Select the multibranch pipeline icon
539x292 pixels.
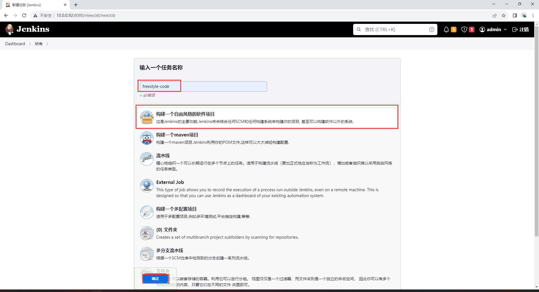click(147, 254)
